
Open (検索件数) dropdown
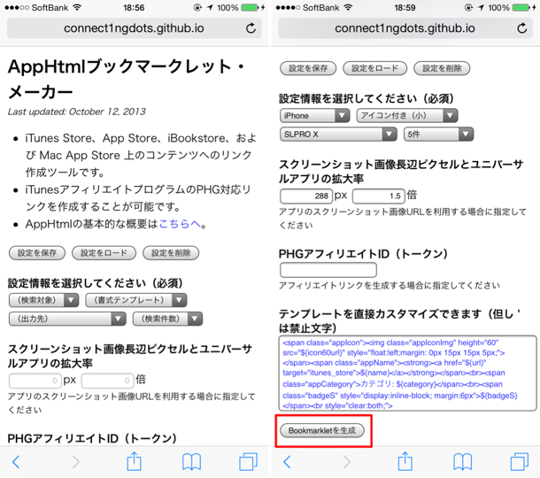pos(167,319)
